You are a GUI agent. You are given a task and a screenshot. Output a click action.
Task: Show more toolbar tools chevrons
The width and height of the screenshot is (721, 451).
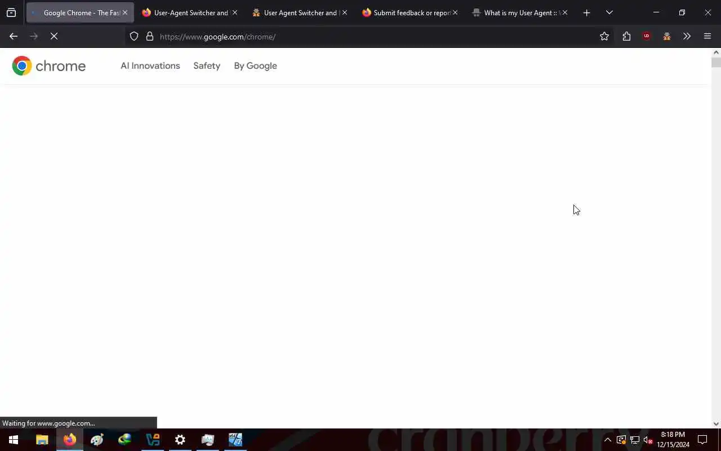(687, 36)
